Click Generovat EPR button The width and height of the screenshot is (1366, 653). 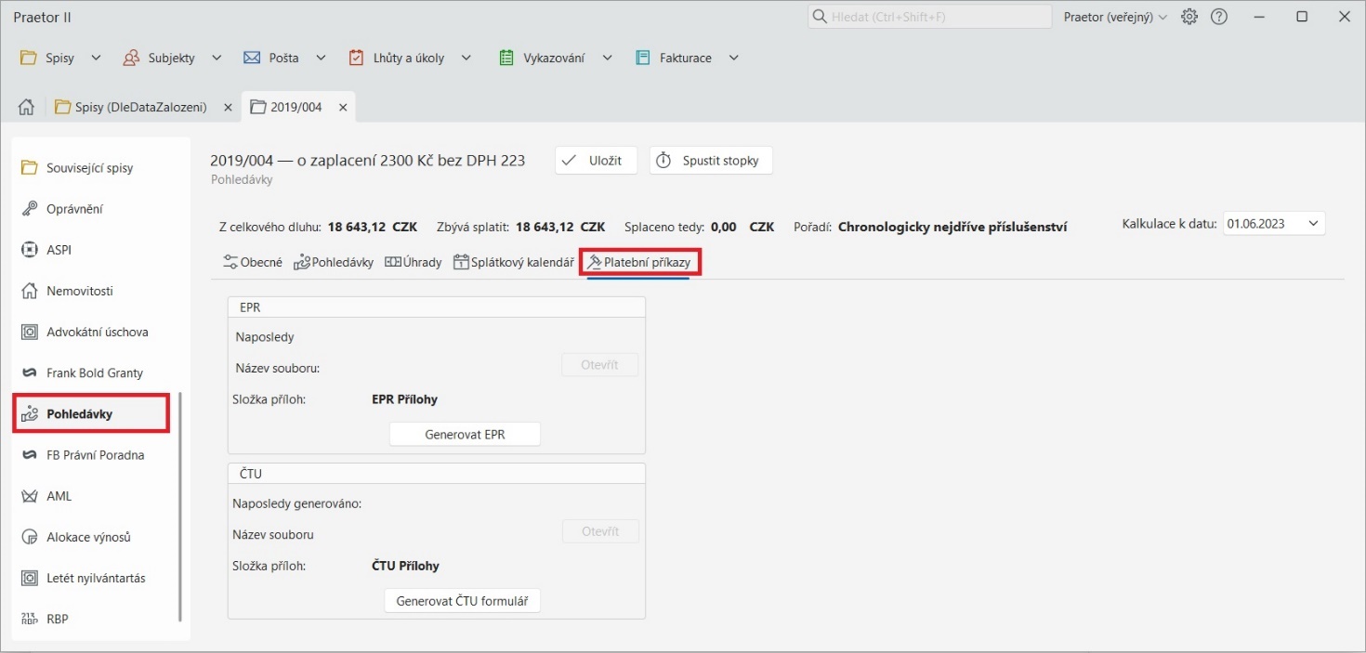[464, 435]
